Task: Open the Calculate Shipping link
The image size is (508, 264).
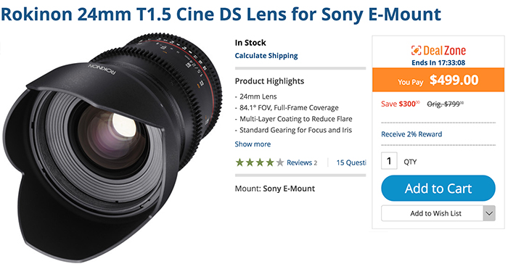Action: point(266,56)
